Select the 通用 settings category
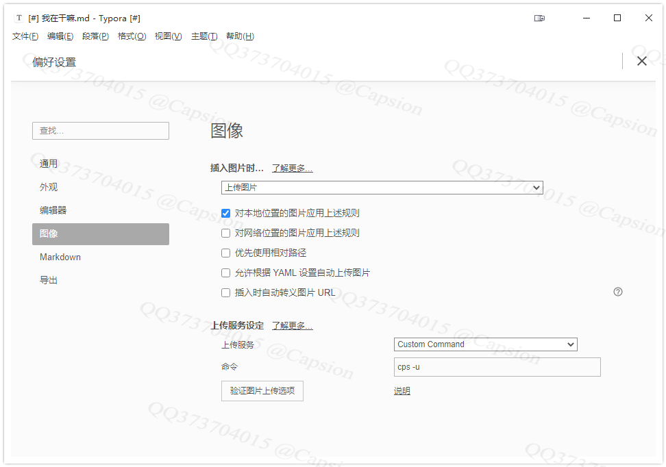This screenshot has width=666, height=467. coord(101,164)
